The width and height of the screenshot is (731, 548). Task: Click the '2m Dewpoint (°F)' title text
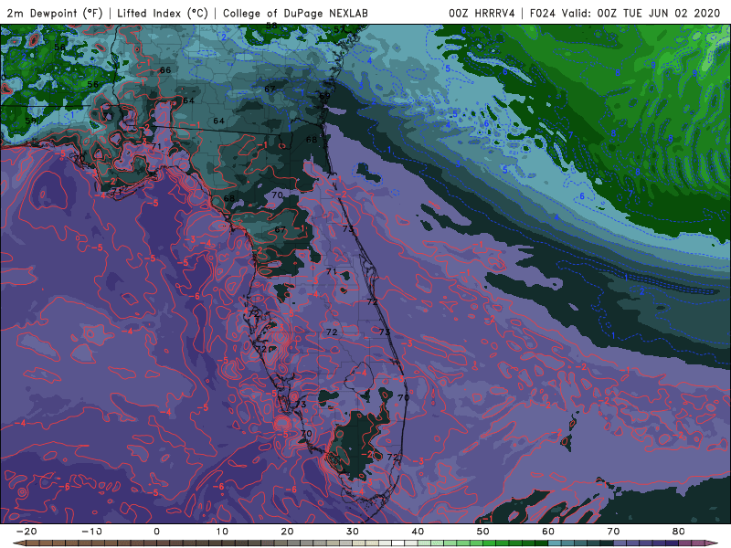click(54, 13)
